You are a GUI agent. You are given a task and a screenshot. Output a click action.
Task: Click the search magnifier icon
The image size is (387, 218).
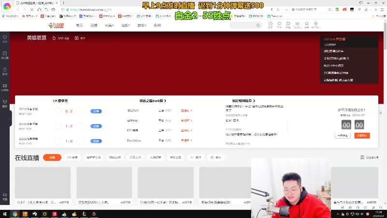(258, 25)
